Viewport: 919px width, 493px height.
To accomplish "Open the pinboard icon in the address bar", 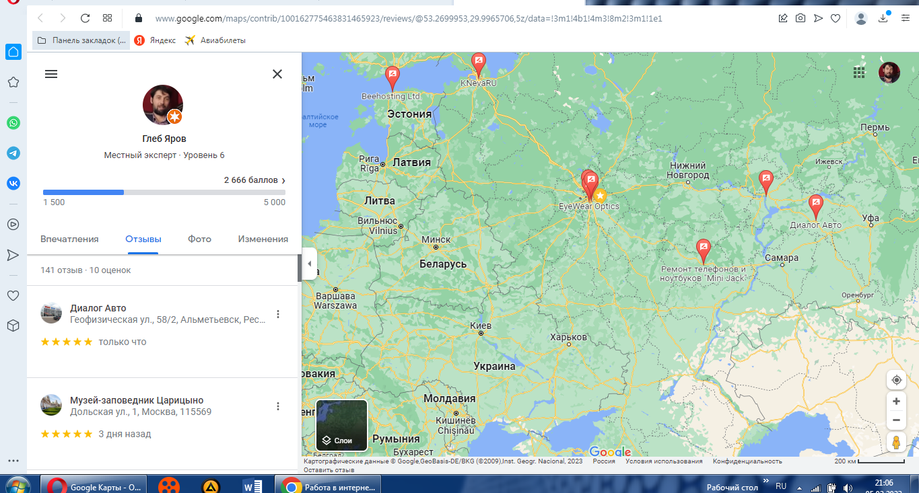I will (783, 18).
